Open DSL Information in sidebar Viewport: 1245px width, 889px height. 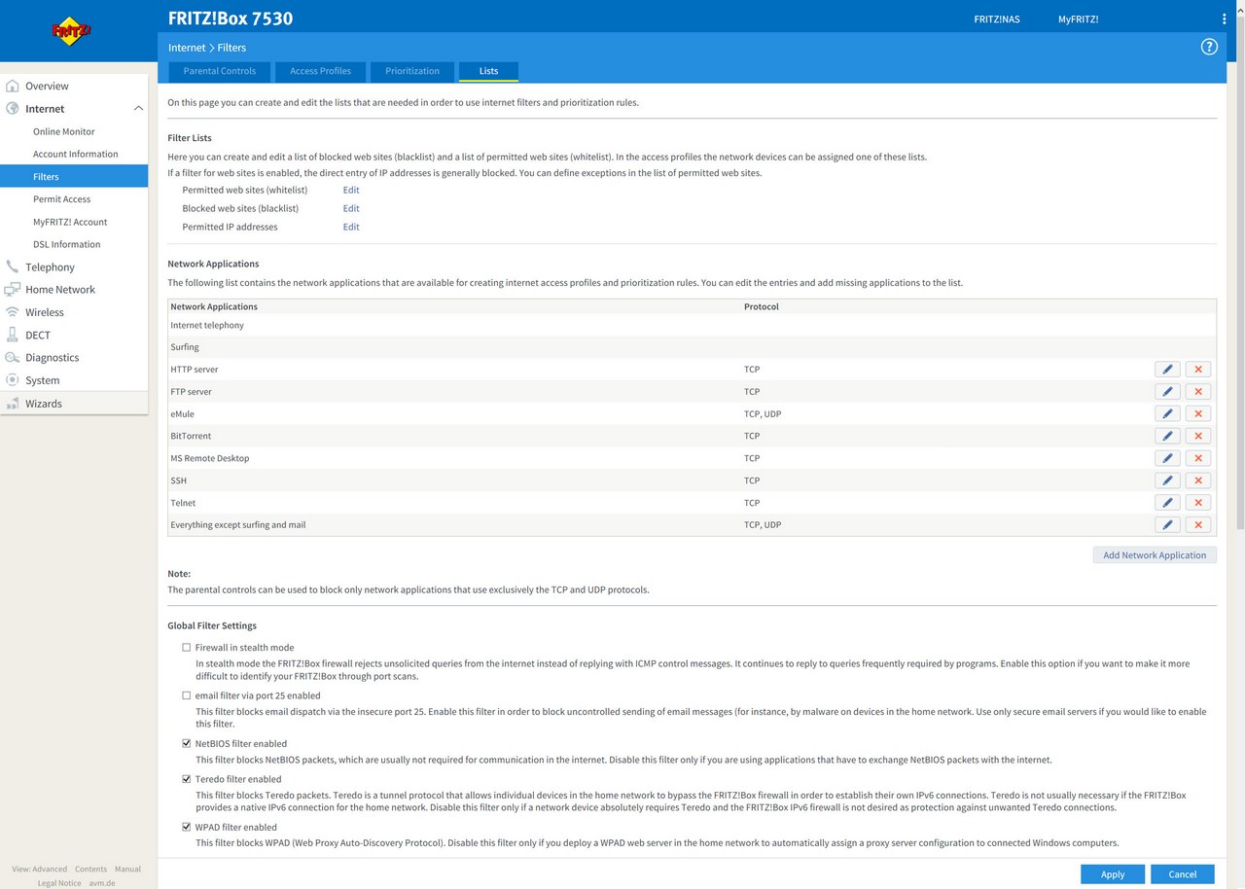click(66, 244)
